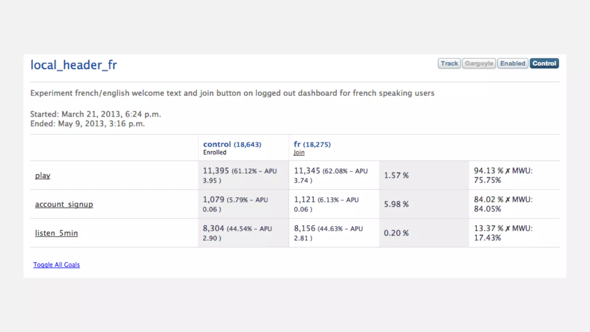Image resolution: width=590 pixels, height=332 pixels.
Task: Click the 94.13 % MWU confidence cell
Action: (503, 175)
